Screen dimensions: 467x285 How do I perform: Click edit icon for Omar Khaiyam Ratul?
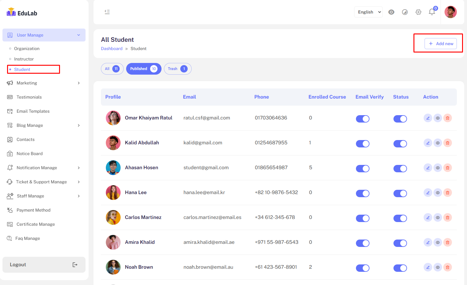428,118
